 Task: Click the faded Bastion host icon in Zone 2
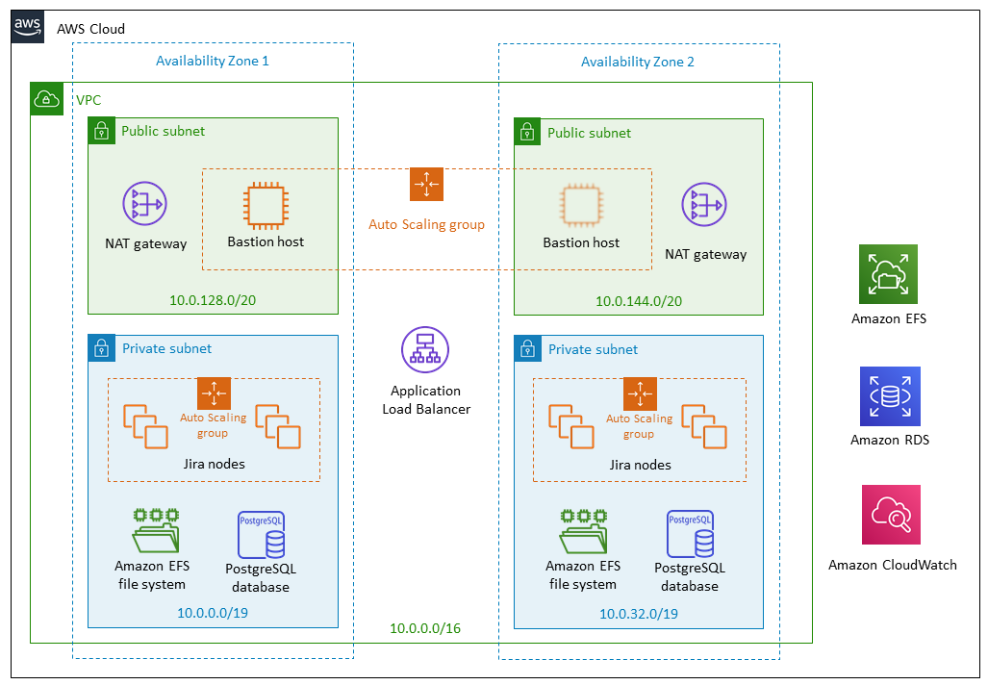581,206
